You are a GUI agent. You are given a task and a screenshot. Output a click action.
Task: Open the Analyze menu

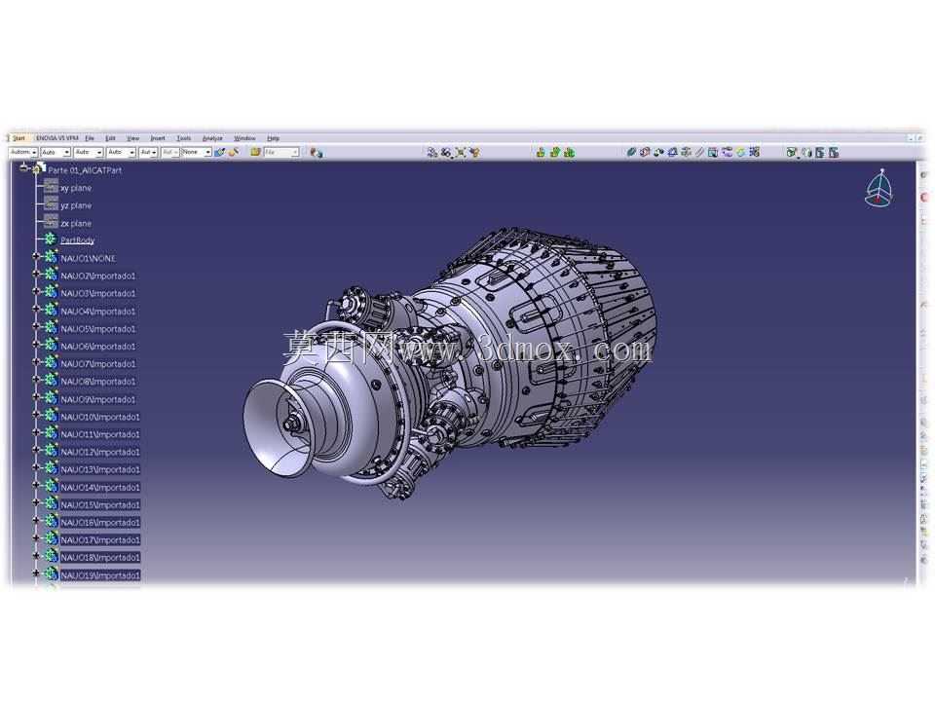point(212,138)
